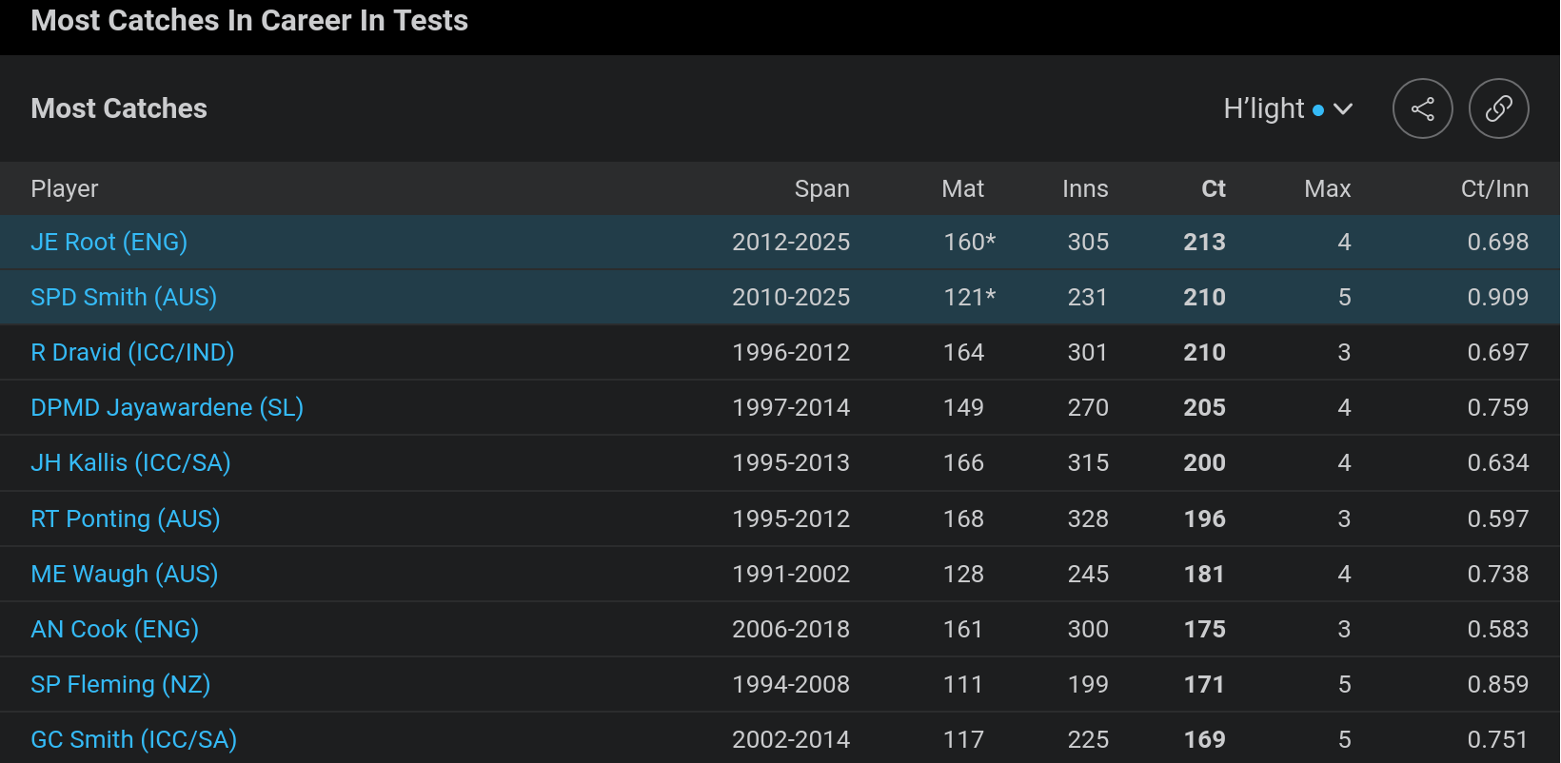Open RT Ponting (AUS) profile
This screenshot has height=763, width=1561.
tap(126, 518)
